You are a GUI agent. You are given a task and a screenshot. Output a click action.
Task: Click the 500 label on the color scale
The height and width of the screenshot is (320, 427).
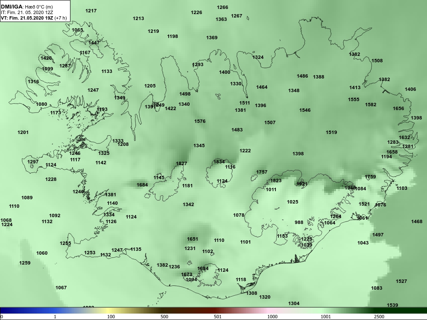coord(164,317)
